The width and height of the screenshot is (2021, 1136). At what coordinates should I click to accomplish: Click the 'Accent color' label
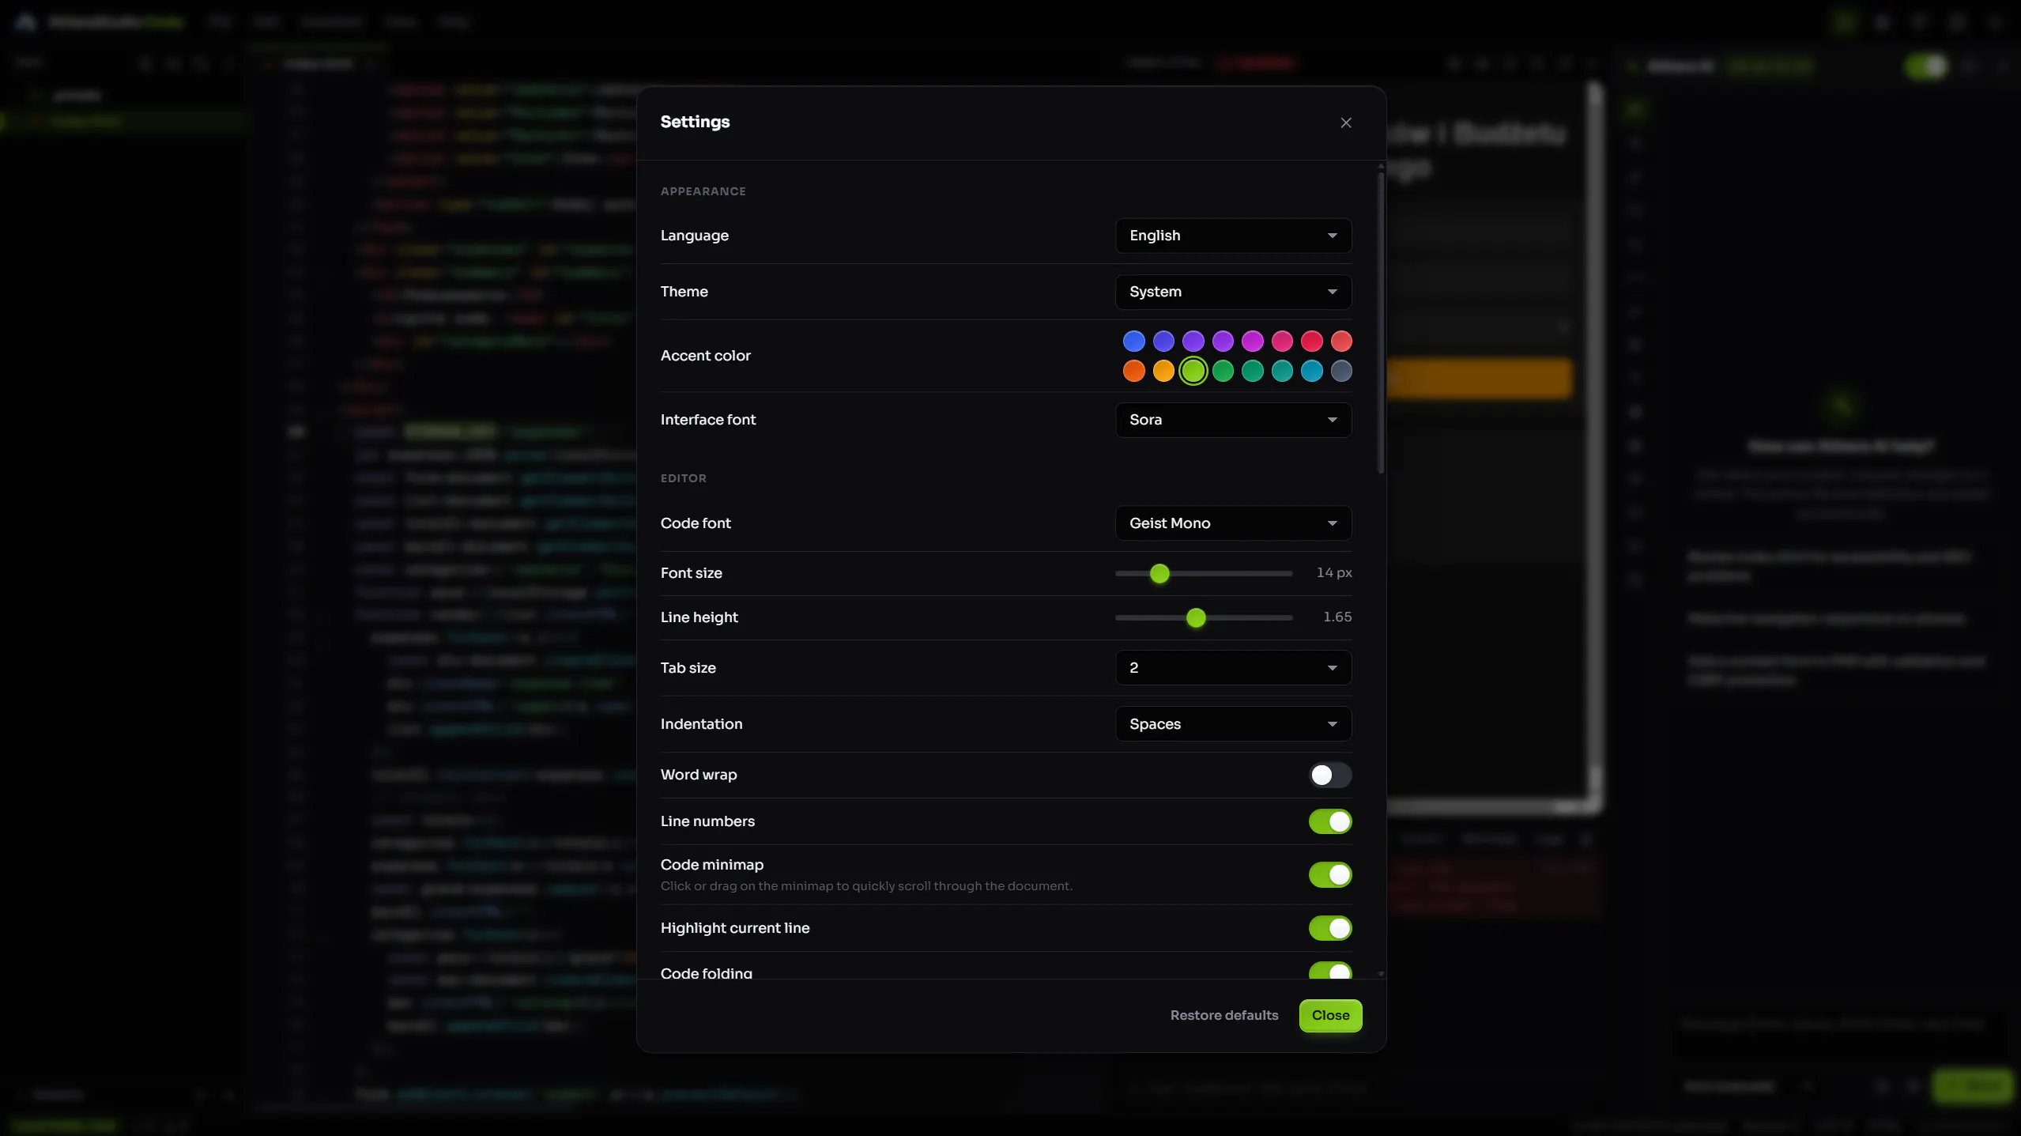705,357
